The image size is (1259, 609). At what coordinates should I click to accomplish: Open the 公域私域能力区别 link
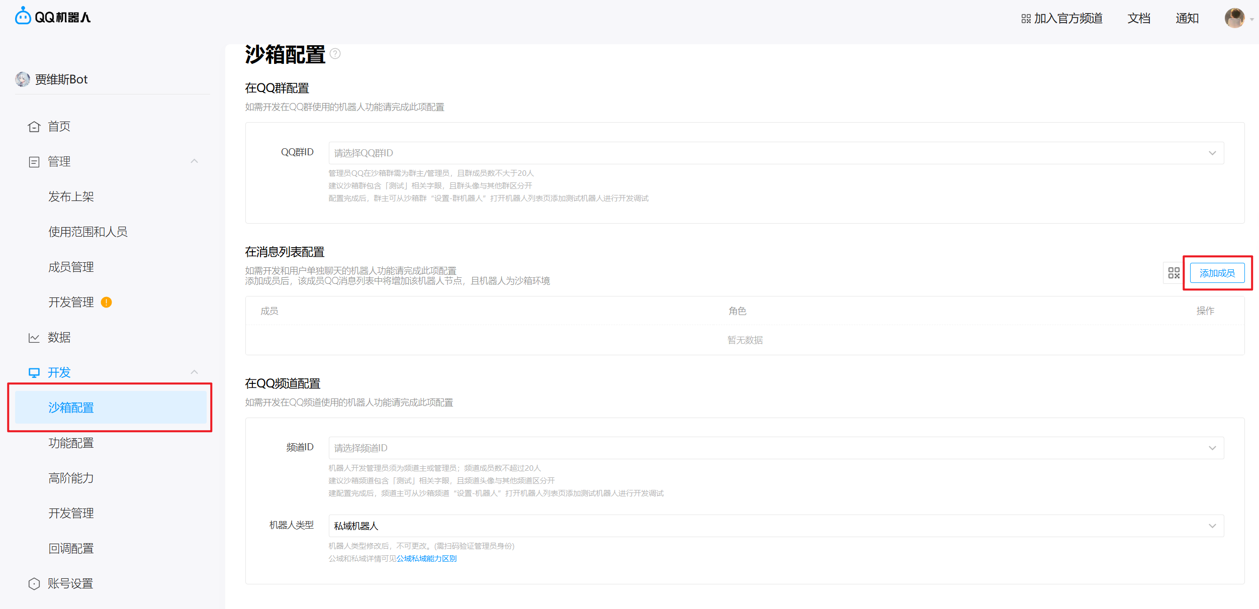426,558
